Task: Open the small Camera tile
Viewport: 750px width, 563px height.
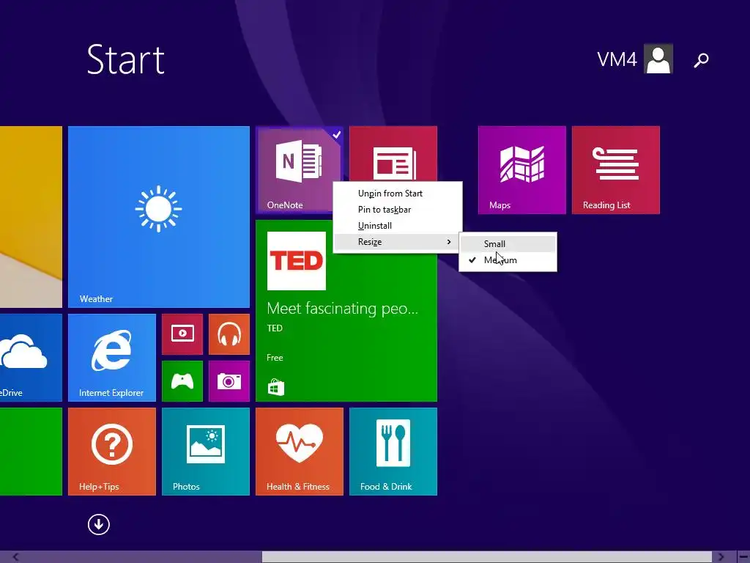Action: pos(229,381)
